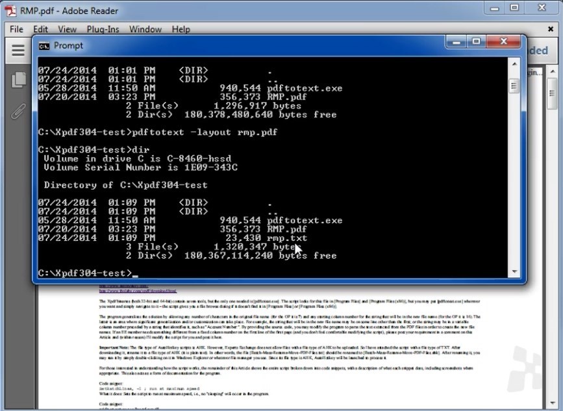This screenshot has width=563, height=411.
Task: Focus the Prompt window via its title bar
Action: point(260,45)
